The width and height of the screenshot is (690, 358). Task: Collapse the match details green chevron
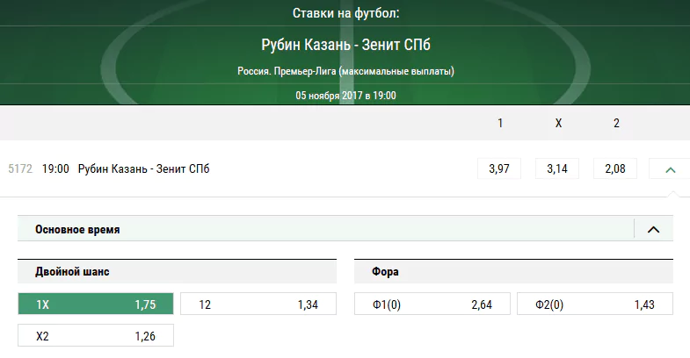670,169
